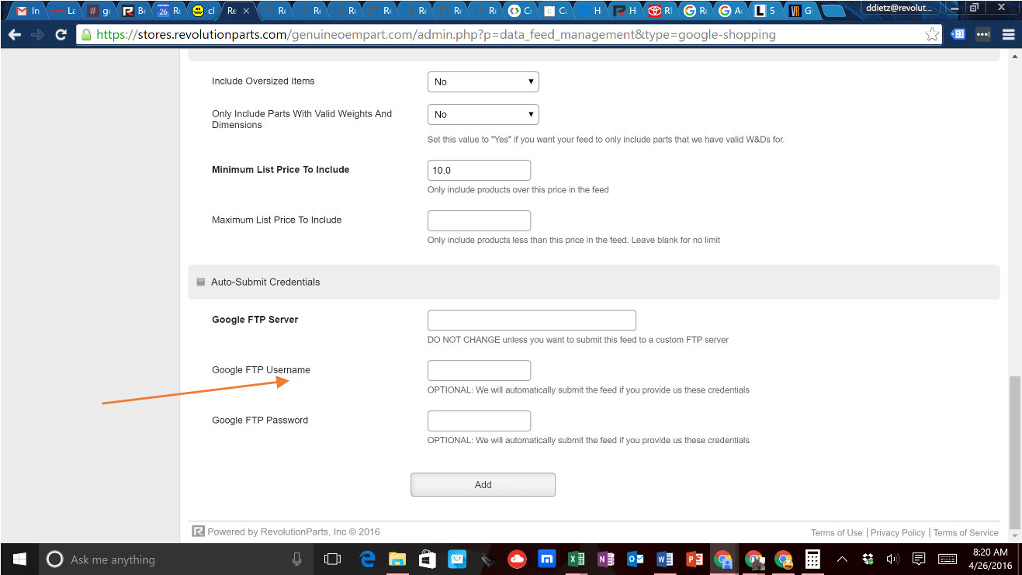Focus the Google FTP Password field
Viewport: 1022px width, 575px height.
pos(479,421)
